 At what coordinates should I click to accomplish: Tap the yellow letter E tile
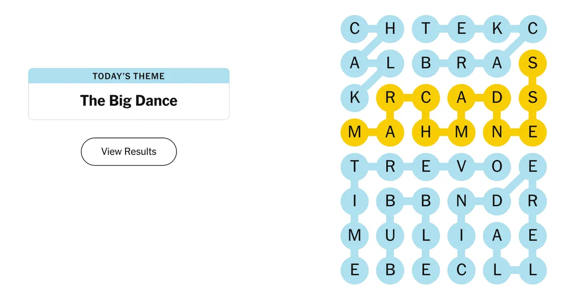click(532, 132)
